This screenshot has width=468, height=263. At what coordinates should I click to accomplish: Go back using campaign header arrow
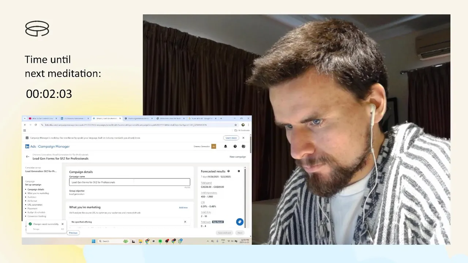(x=27, y=157)
